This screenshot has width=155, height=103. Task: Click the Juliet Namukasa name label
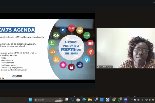(x=105, y=67)
